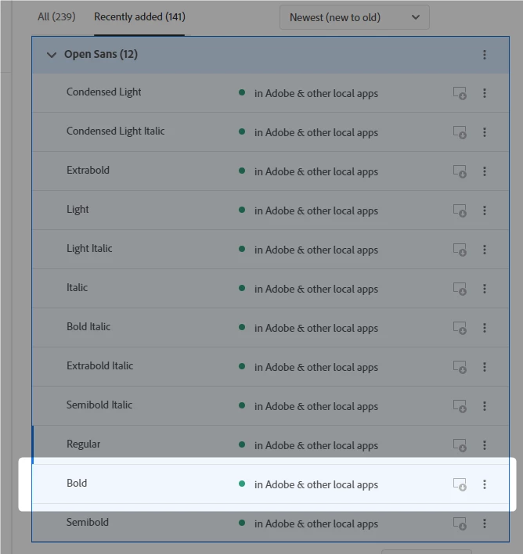Select the Recently added (141) tab
This screenshot has height=554, width=523.
click(139, 17)
